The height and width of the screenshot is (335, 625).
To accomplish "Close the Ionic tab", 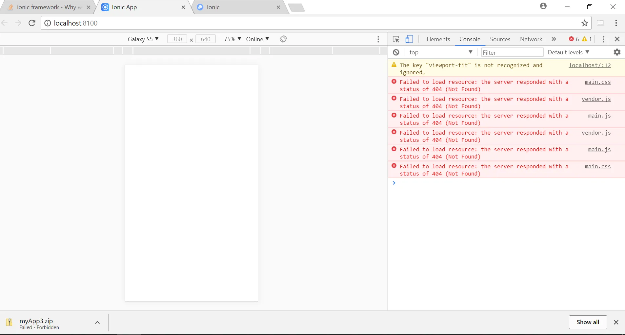I will (278, 7).
